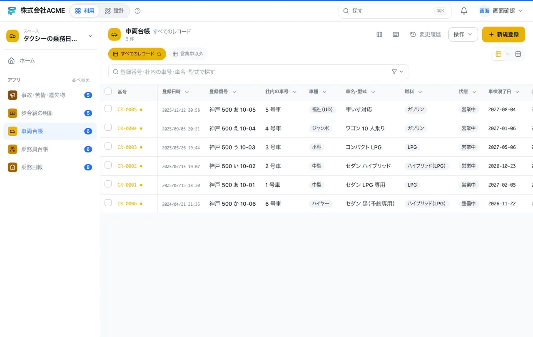Select the すべてのレコード view tab
The width and height of the screenshot is (533, 337).
point(137,54)
